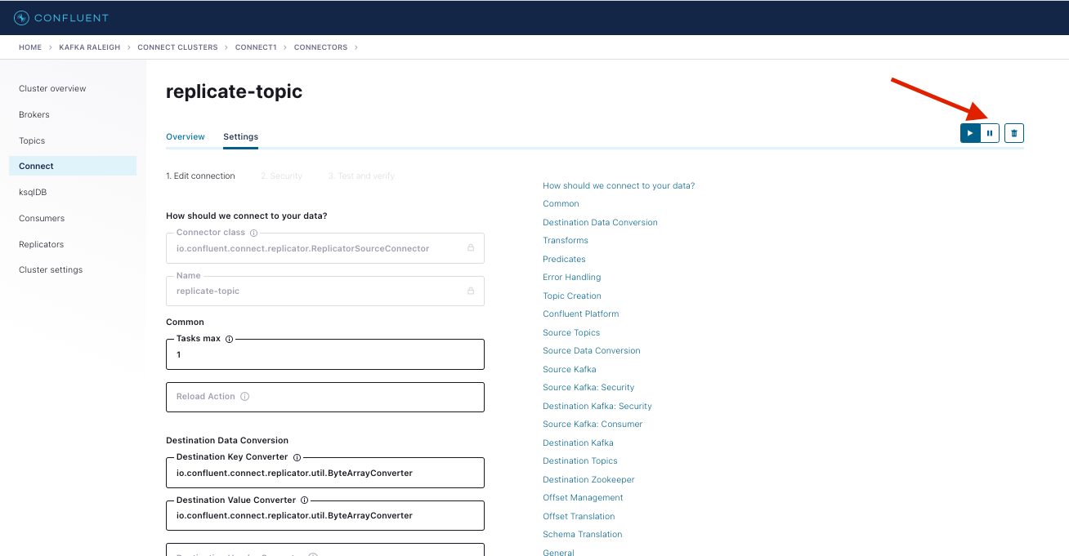Click info icon beside Reload Action
The width and height of the screenshot is (1069, 556).
(x=245, y=397)
